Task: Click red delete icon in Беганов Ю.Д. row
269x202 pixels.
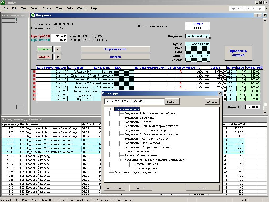Action: click(x=34, y=91)
